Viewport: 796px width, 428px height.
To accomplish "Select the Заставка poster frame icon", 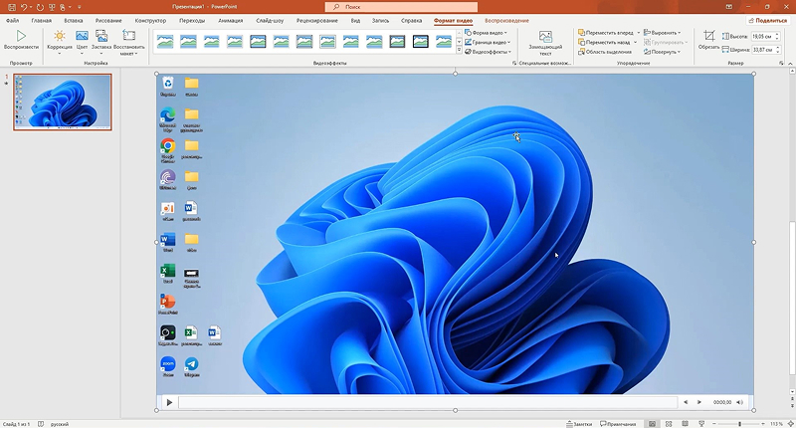I will [101, 36].
